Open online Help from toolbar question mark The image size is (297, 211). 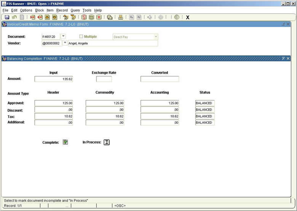pyautogui.click(x=177, y=17)
